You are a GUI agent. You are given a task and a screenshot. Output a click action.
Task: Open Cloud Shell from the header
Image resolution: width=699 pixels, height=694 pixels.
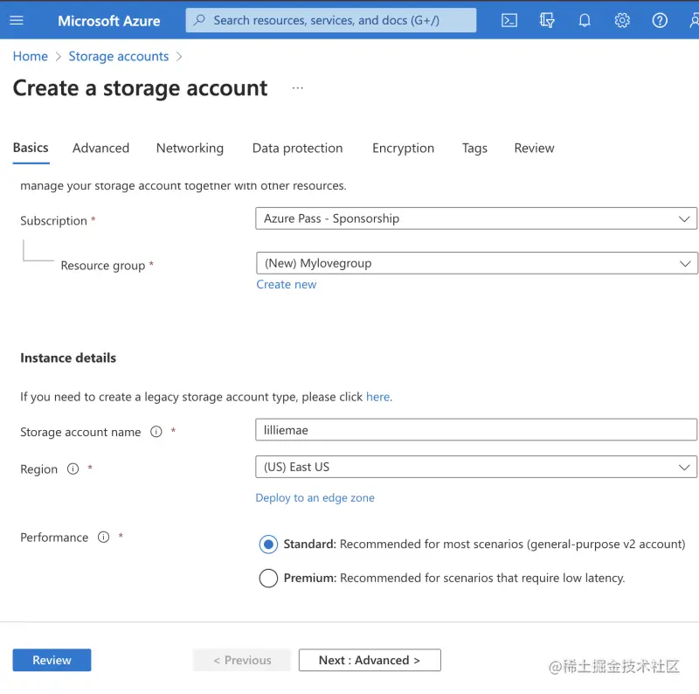point(509,20)
